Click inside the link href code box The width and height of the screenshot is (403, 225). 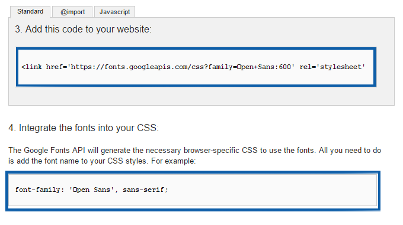[196, 67]
